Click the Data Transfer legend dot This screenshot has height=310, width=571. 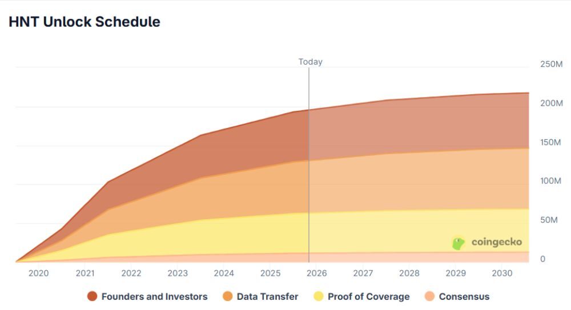tap(228, 296)
